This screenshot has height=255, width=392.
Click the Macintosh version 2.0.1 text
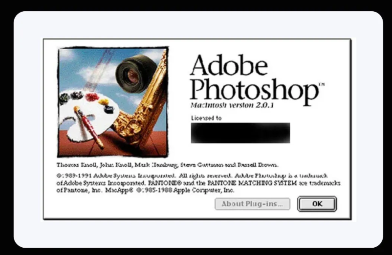click(x=232, y=105)
